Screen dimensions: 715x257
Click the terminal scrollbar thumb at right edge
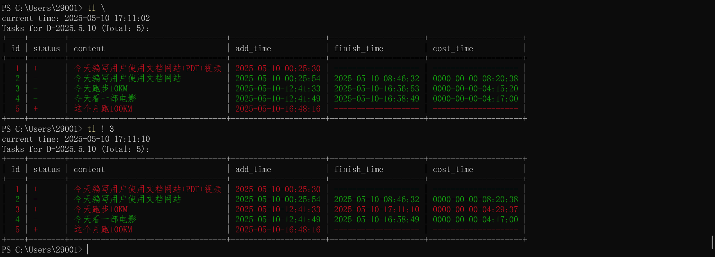pos(712,242)
